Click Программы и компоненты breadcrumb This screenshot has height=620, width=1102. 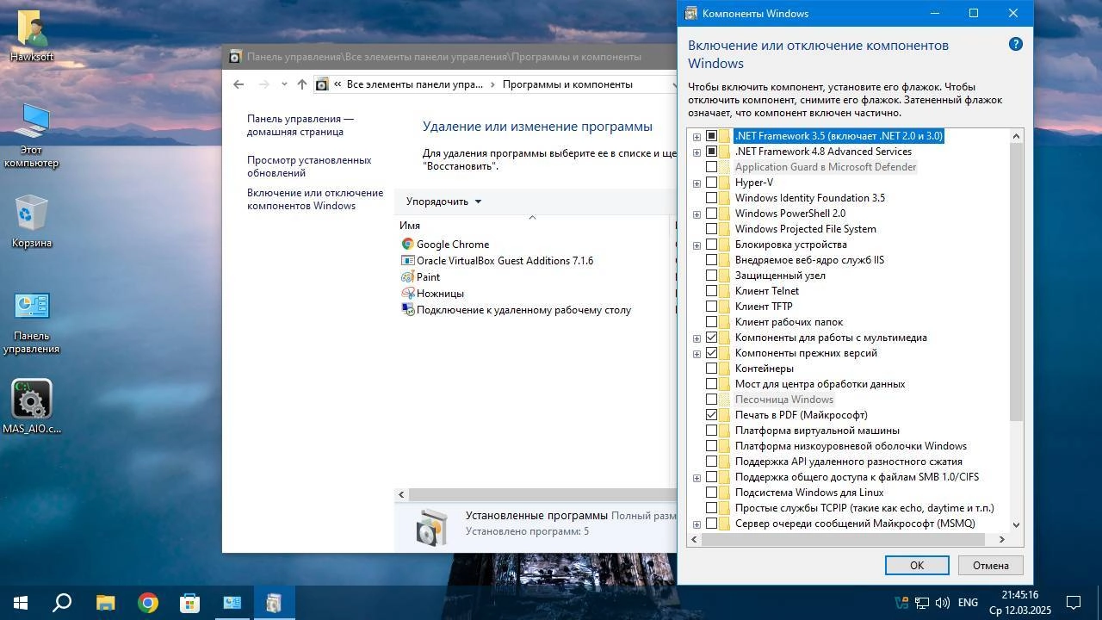click(567, 84)
